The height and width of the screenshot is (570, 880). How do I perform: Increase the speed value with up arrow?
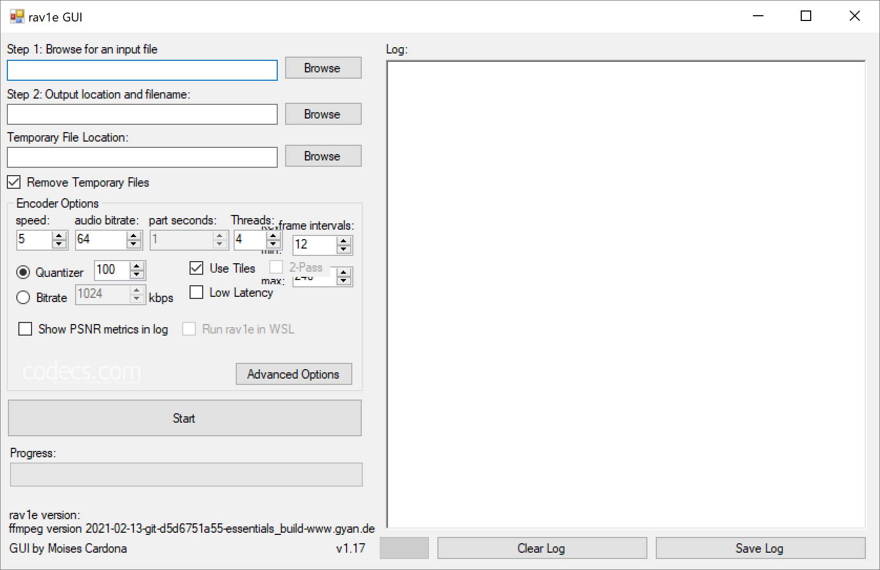(60, 235)
